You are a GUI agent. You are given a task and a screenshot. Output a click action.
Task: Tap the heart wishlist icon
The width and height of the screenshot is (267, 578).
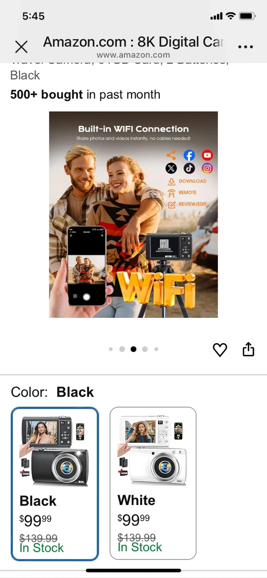[220, 350]
